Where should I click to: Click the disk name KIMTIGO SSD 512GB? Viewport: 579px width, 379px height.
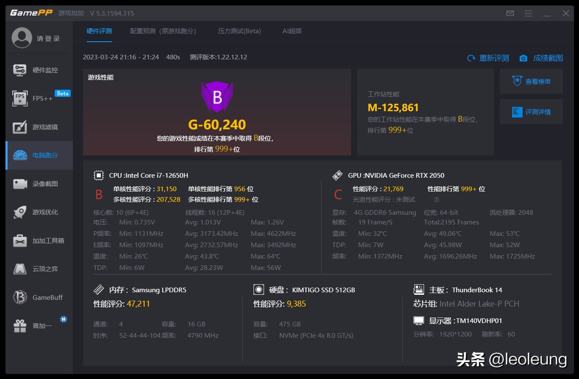pos(323,290)
